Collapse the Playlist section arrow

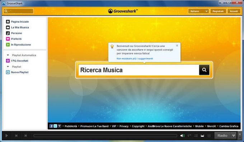click(8, 67)
